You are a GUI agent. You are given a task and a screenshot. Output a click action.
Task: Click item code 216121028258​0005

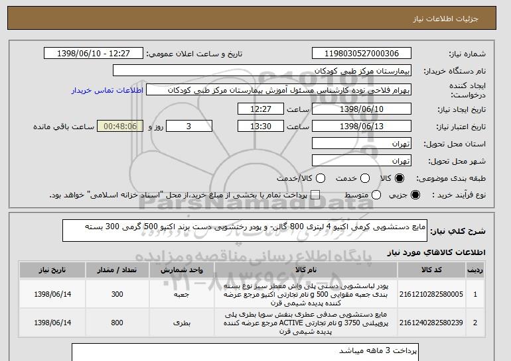431,294
